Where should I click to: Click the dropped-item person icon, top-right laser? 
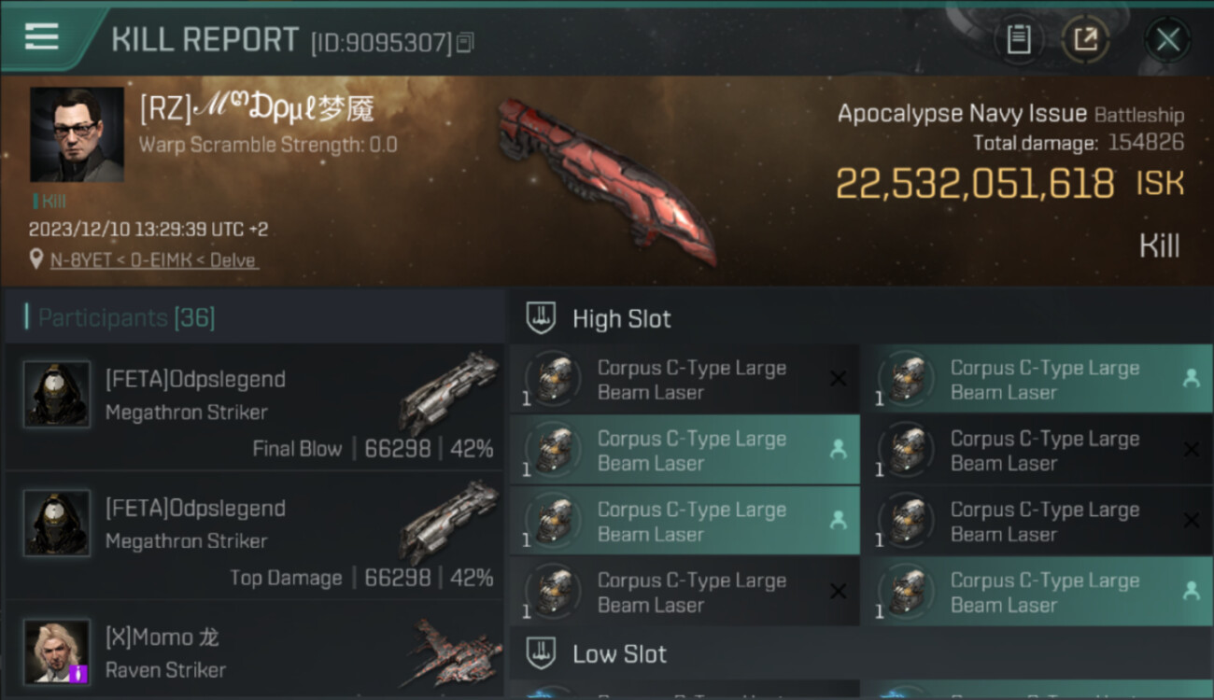[1191, 379]
